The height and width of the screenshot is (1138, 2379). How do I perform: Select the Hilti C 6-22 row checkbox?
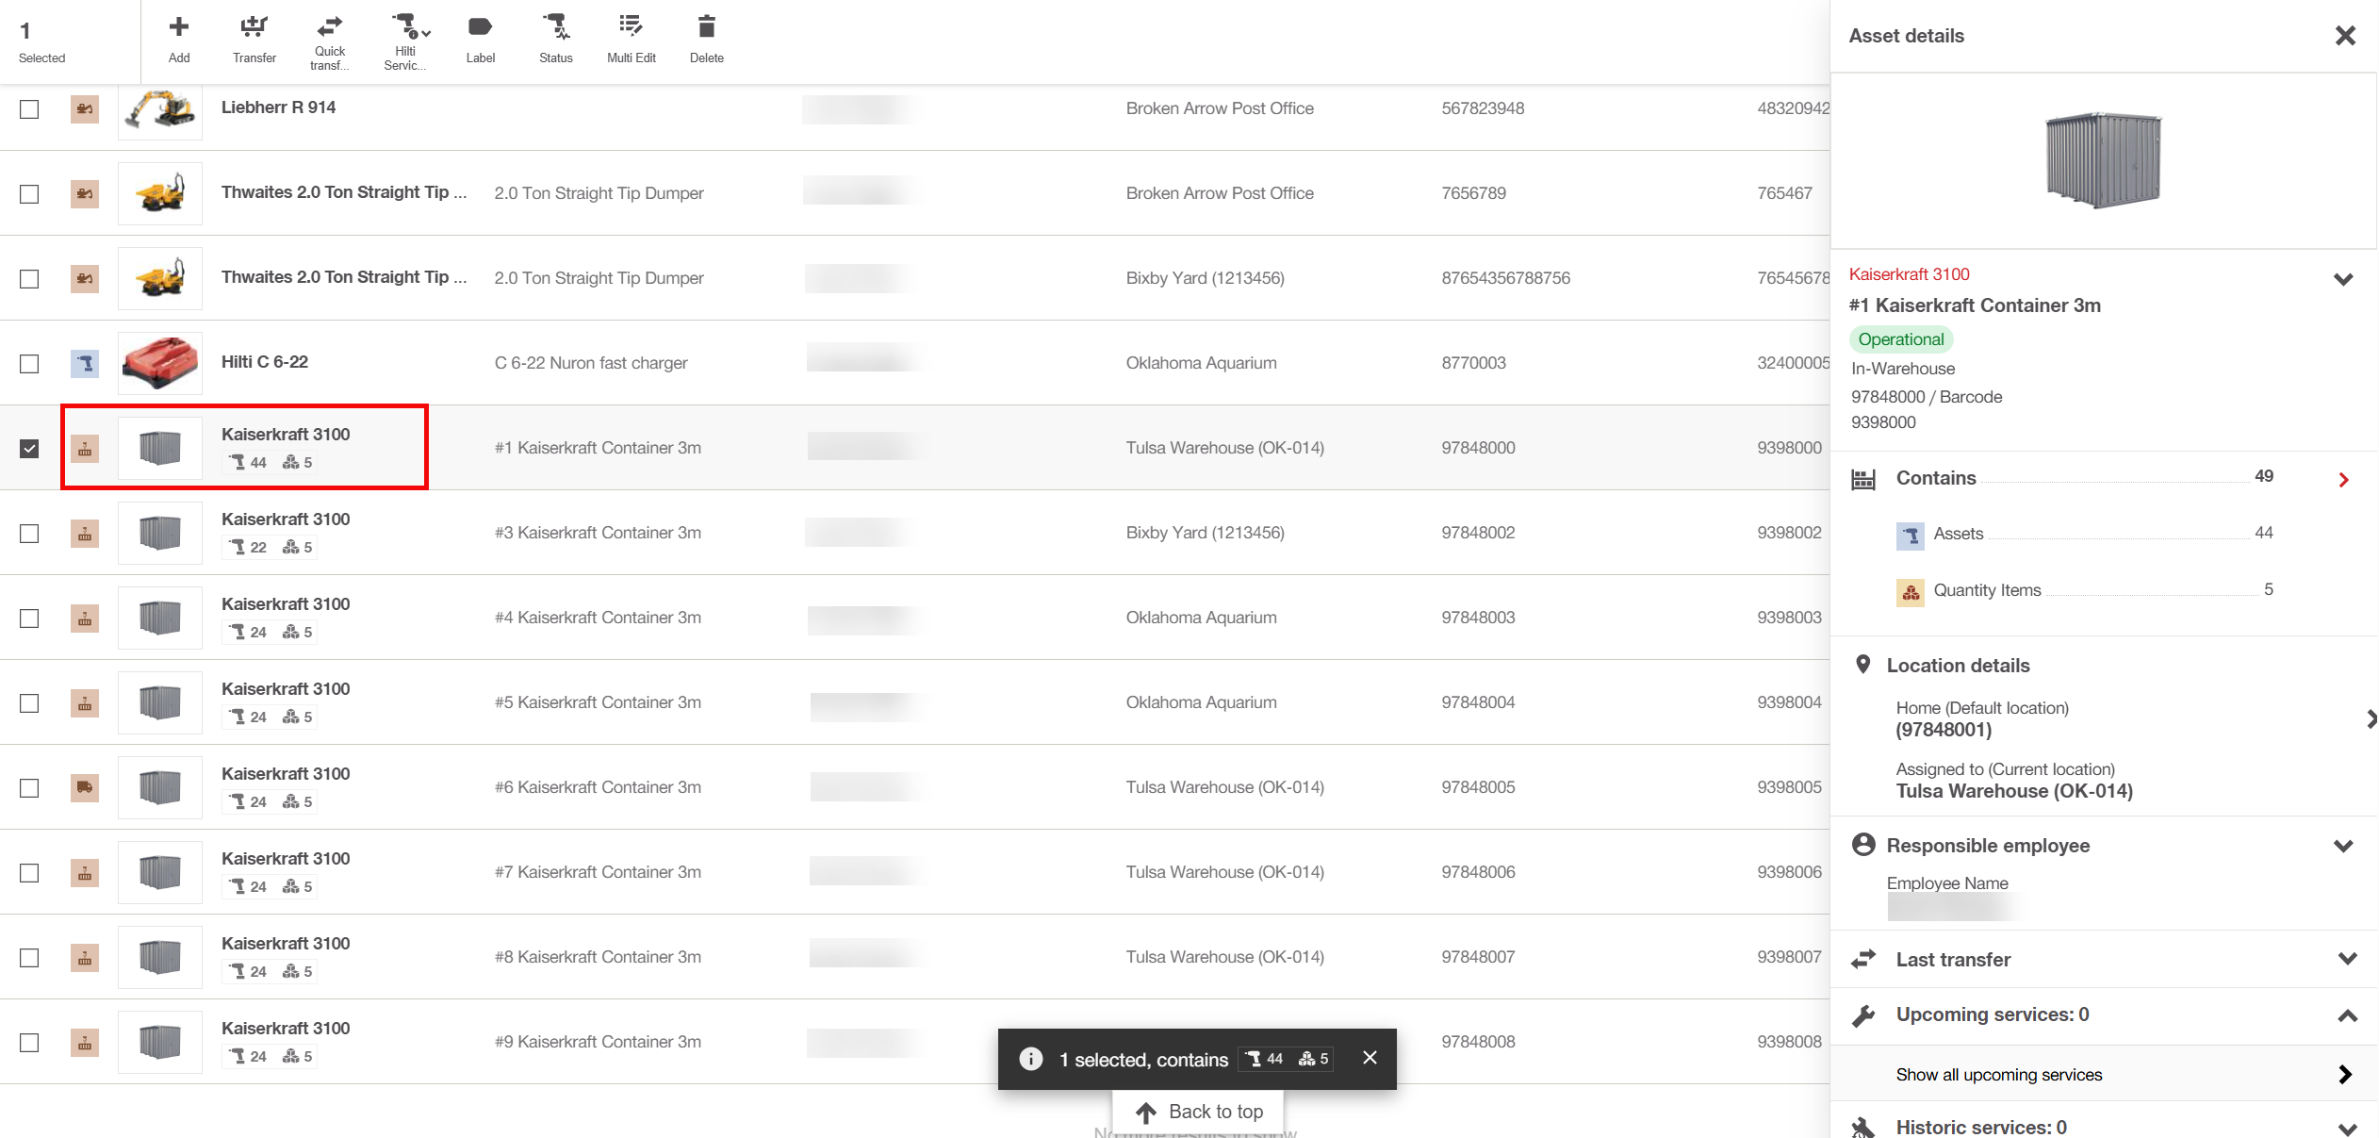tap(29, 364)
